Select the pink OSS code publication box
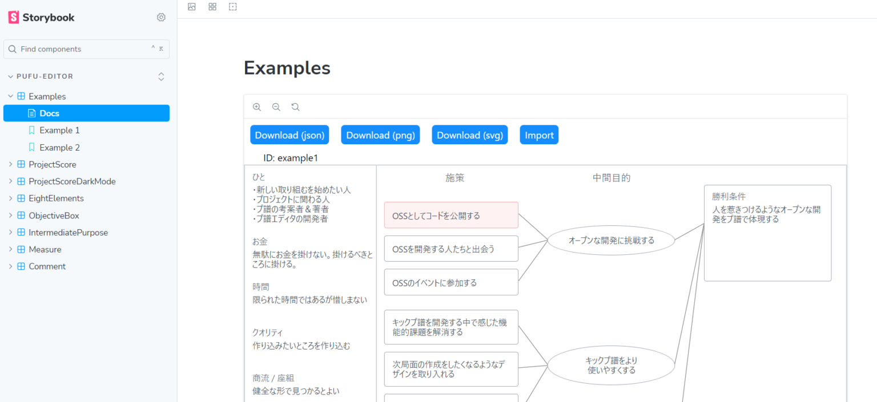 (x=450, y=215)
